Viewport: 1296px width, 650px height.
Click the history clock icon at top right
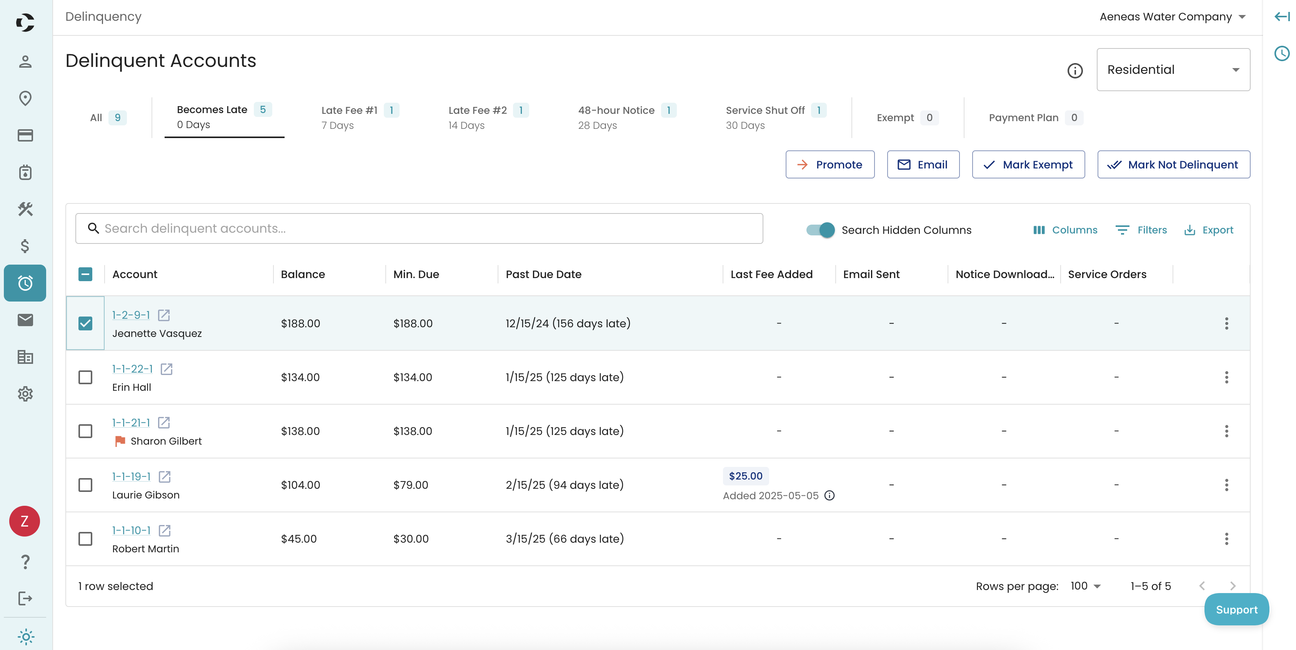pos(1281,53)
